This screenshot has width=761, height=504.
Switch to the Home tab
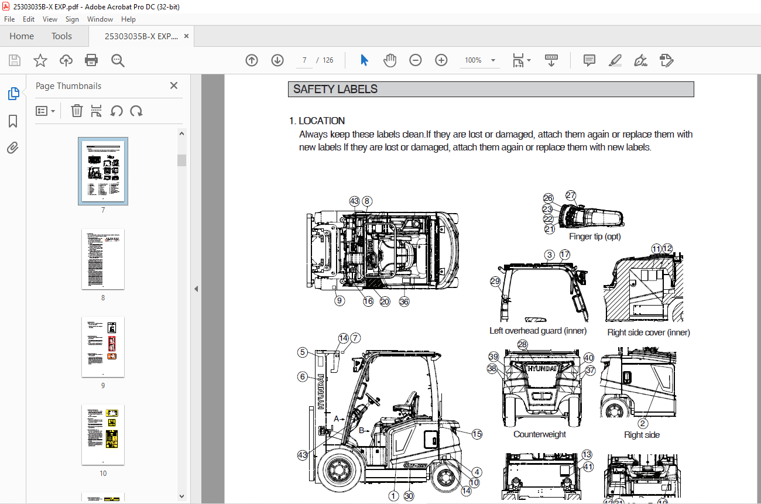(x=22, y=36)
